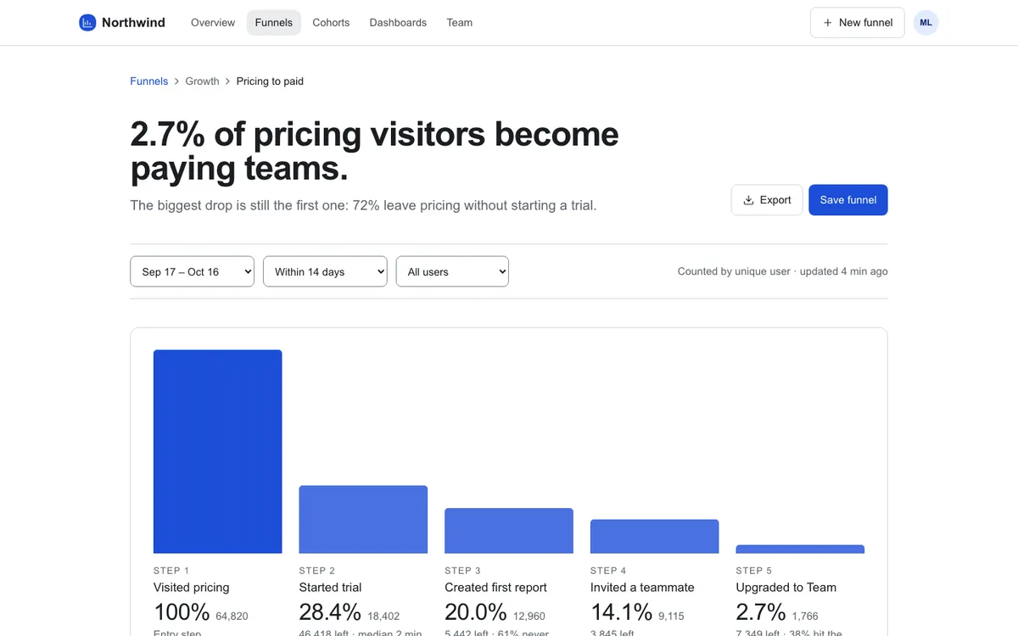Open the ML user avatar
The image size is (1018, 636).
tap(926, 23)
